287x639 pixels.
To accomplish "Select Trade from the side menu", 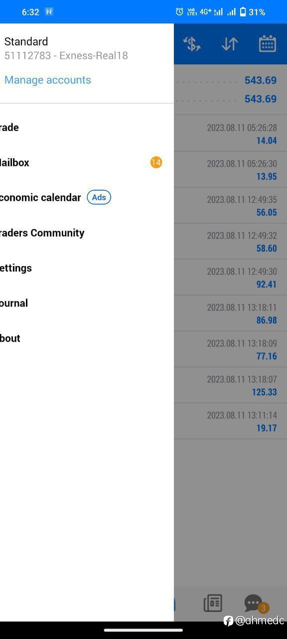I will click(x=87, y=127).
